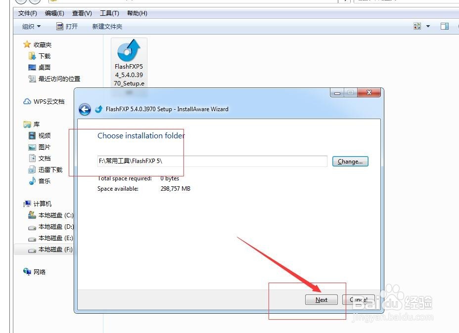
Task: Click the local disk F: drive icon
Action: (x=32, y=250)
